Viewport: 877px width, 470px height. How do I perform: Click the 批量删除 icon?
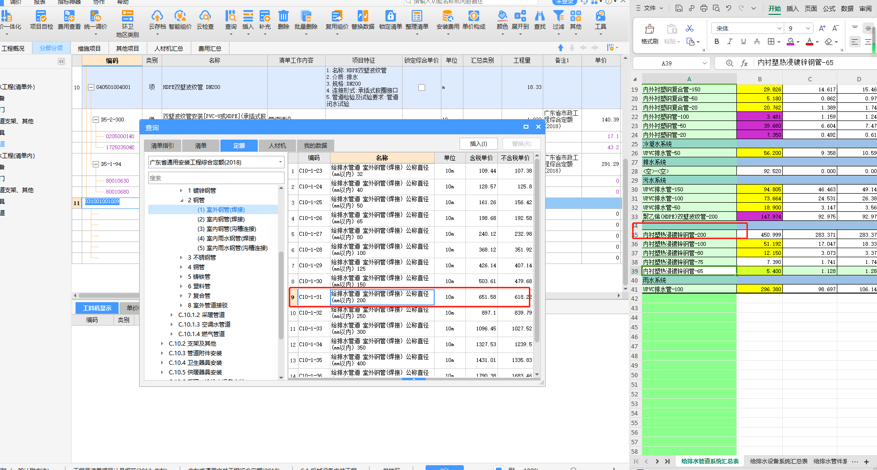coord(306,20)
